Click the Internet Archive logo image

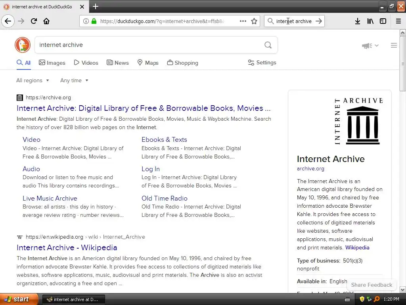point(358,122)
